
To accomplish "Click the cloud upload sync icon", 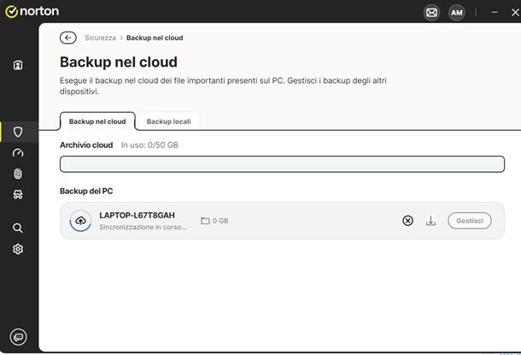I will [80, 221].
